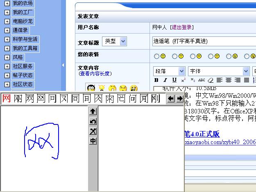This screenshot has width=256, height=192.
Task: Select the fourth expression radio button
Action: pyautogui.click(x=211, y=56)
